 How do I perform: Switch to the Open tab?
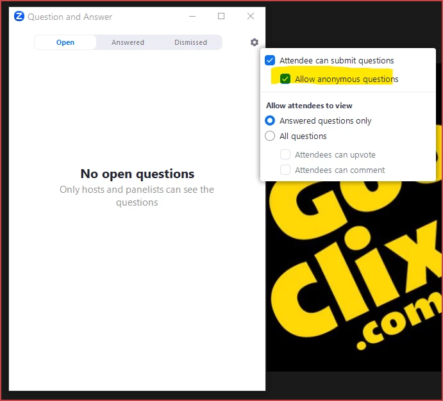click(x=65, y=42)
